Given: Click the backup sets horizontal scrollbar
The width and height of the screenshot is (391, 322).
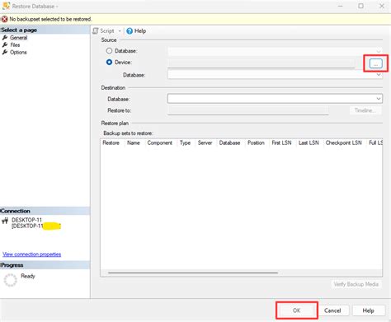Looking at the screenshot, I should pos(193,273).
